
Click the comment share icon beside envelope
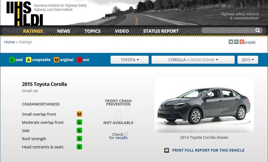(236, 42)
